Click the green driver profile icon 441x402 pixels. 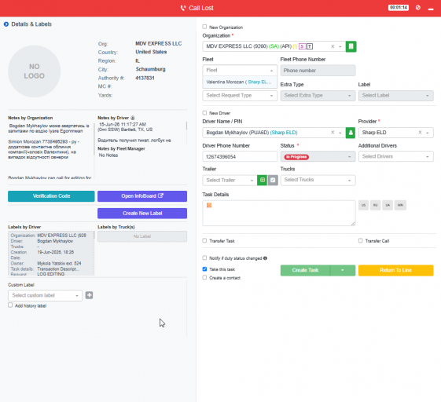(x=351, y=133)
